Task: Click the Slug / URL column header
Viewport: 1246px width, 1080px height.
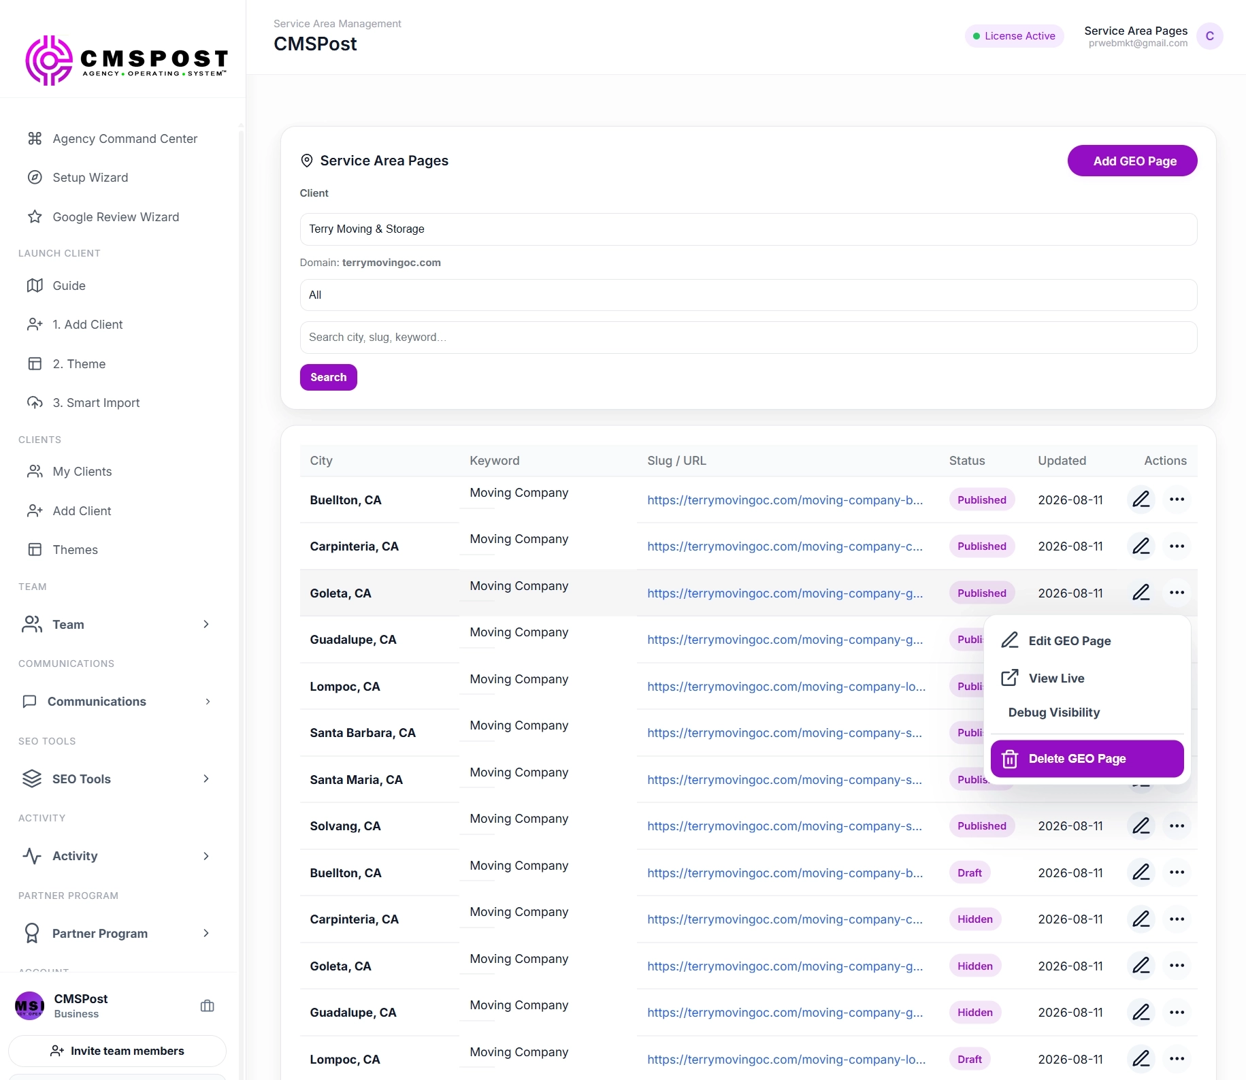Action: pyautogui.click(x=676, y=461)
